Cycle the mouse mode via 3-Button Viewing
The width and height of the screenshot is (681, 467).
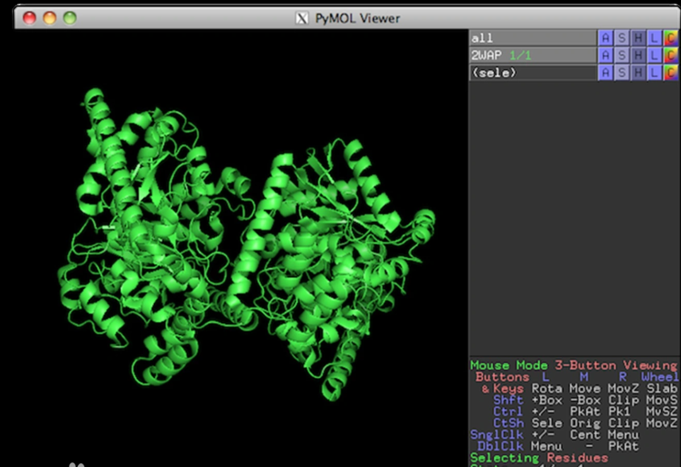[x=615, y=365]
